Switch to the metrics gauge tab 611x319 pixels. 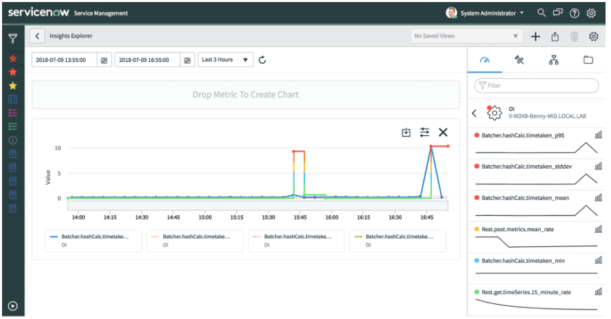click(x=484, y=60)
